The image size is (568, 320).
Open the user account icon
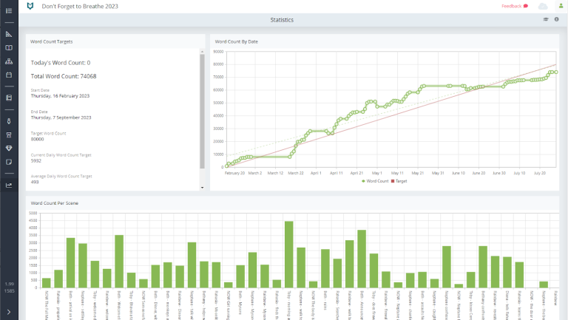point(560,6)
